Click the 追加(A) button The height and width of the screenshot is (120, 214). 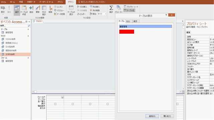click(152, 116)
